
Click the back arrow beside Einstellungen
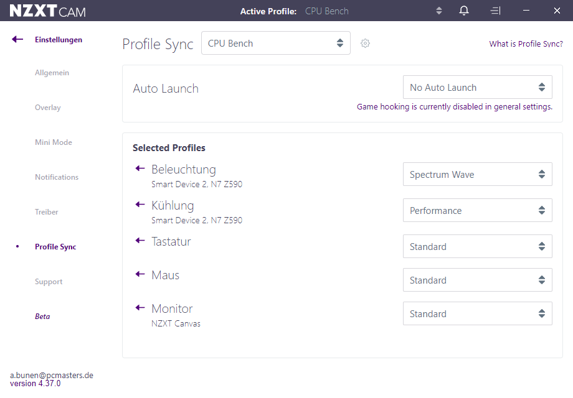tap(17, 39)
